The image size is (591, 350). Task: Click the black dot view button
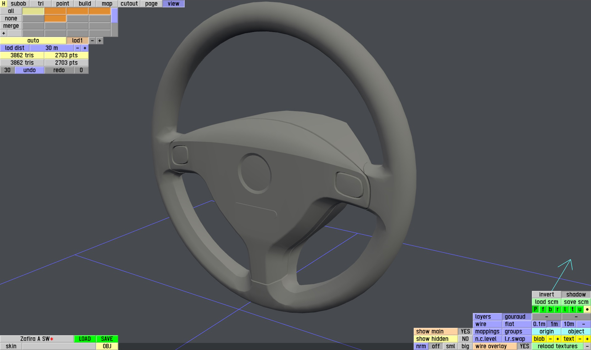[587, 309]
